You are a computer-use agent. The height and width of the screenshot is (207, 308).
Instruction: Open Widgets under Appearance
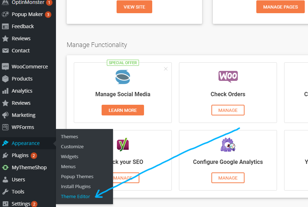point(70,156)
